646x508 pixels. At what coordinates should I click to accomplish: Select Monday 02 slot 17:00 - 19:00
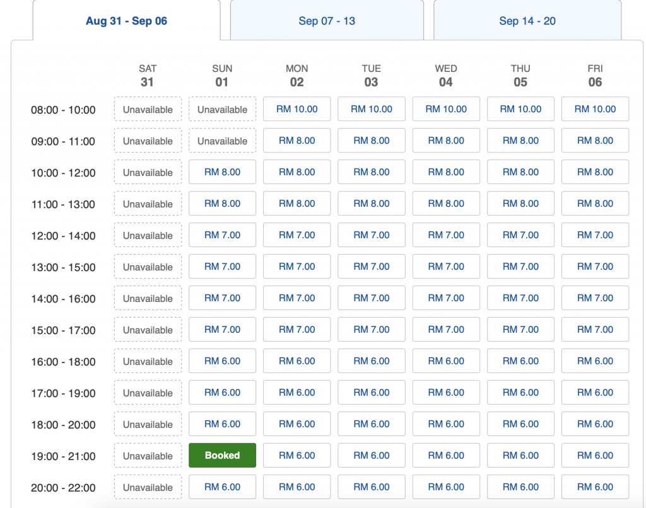297,392
